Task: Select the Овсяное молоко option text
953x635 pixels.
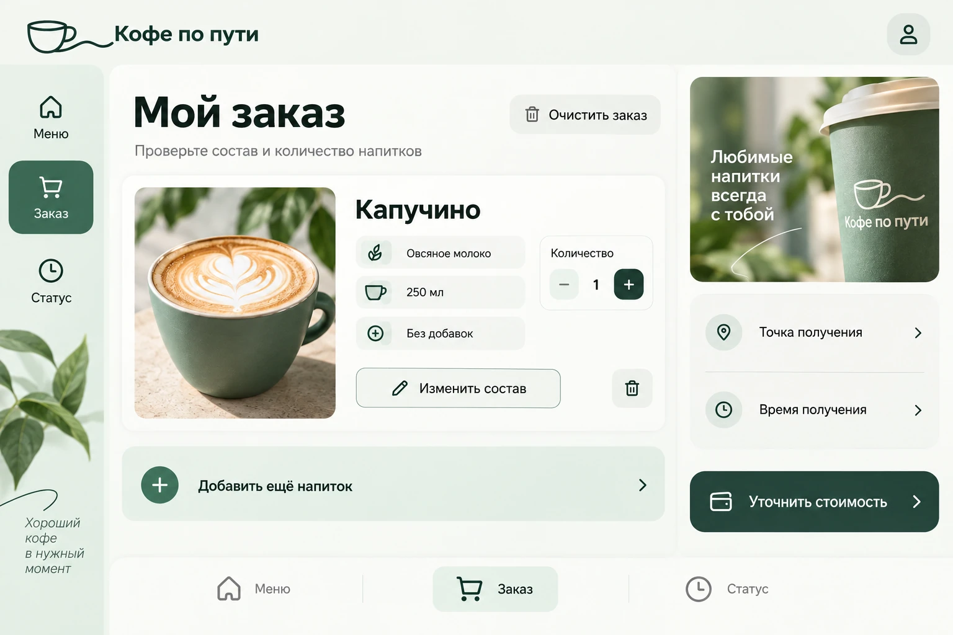Action: tap(449, 253)
